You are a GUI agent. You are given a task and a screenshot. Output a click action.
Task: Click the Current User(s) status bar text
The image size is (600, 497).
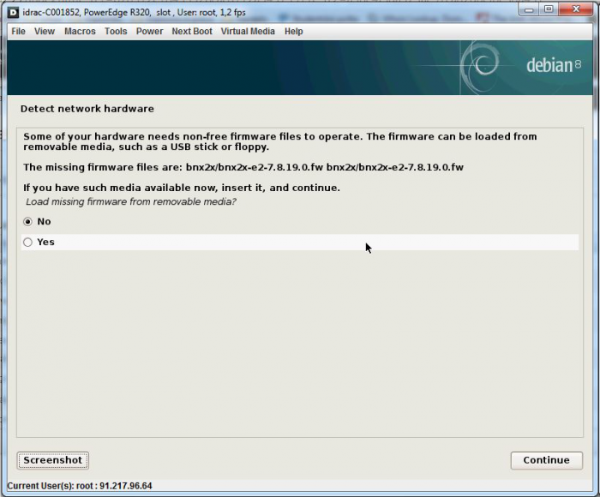[80, 486]
